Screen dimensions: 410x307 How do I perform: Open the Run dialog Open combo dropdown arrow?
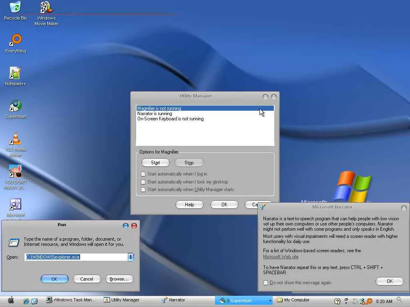coord(131,257)
